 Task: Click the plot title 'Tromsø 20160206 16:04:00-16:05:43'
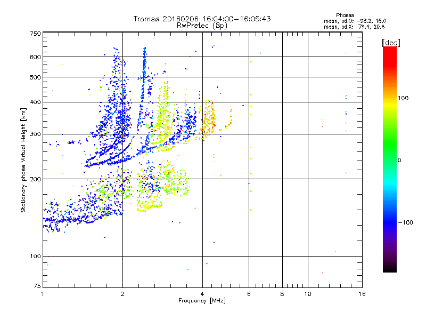[x=202, y=19]
